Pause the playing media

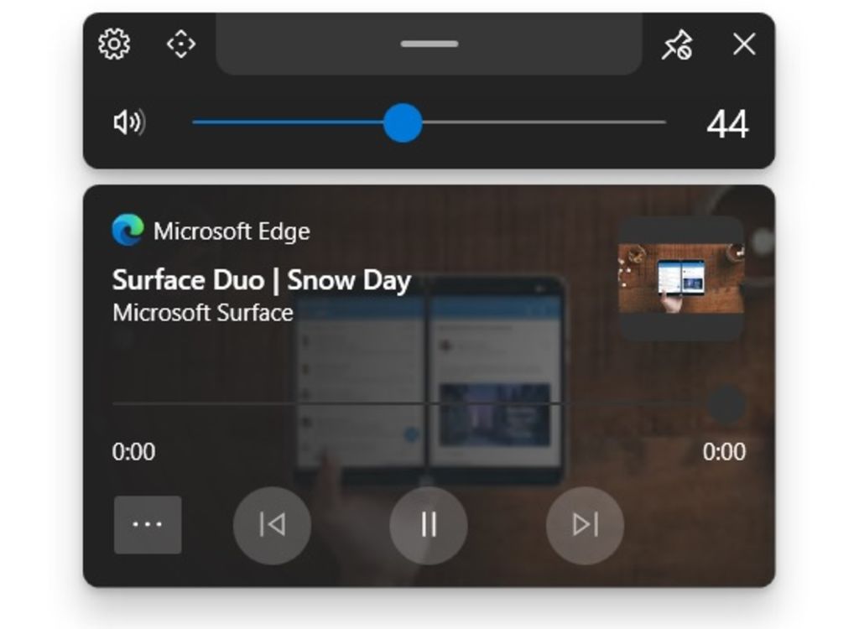pyautogui.click(x=429, y=525)
